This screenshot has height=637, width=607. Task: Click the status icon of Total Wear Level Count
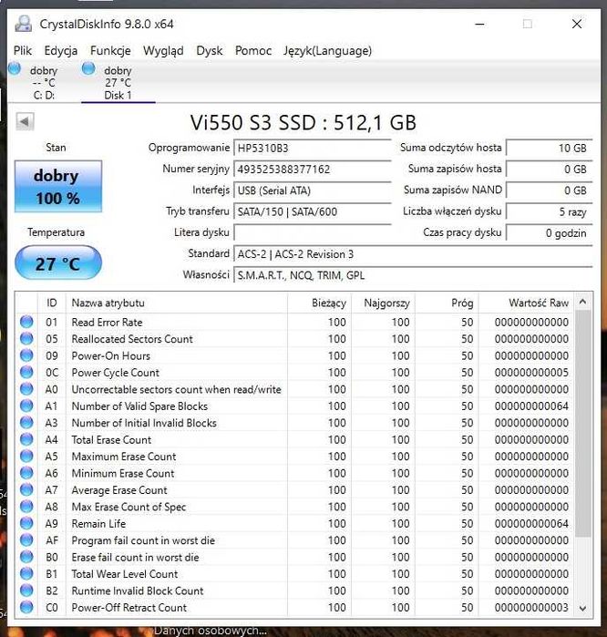(x=26, y=573)
